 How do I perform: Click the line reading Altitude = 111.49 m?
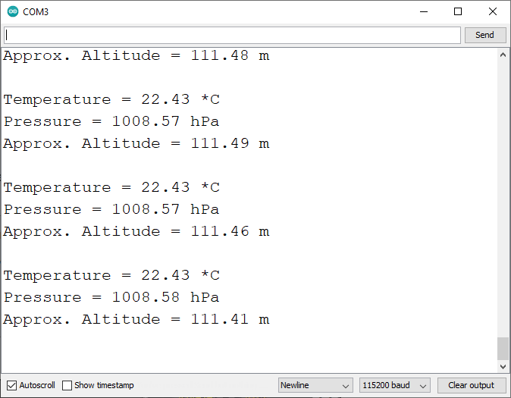[x=136, y=143]
